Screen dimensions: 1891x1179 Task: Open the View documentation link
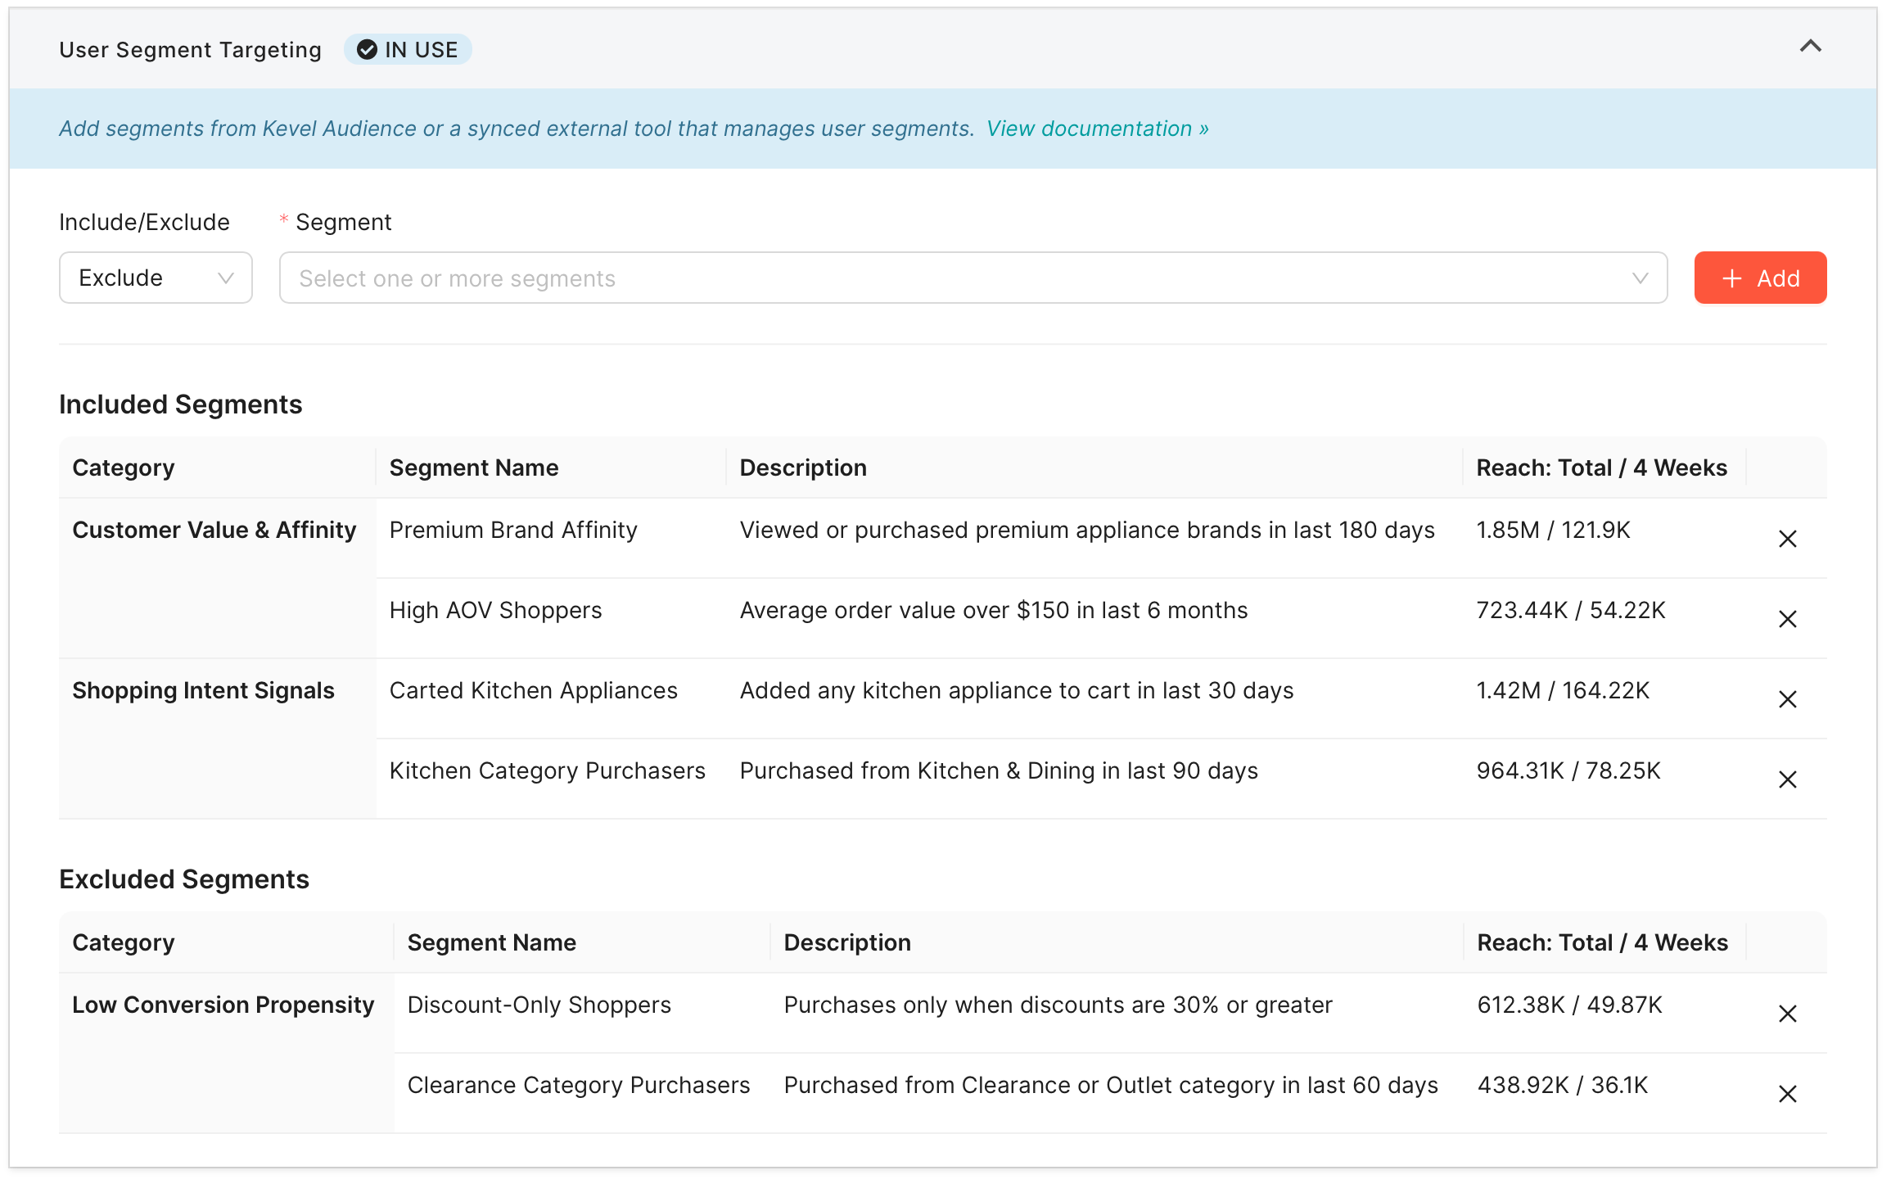(1097, 129)
